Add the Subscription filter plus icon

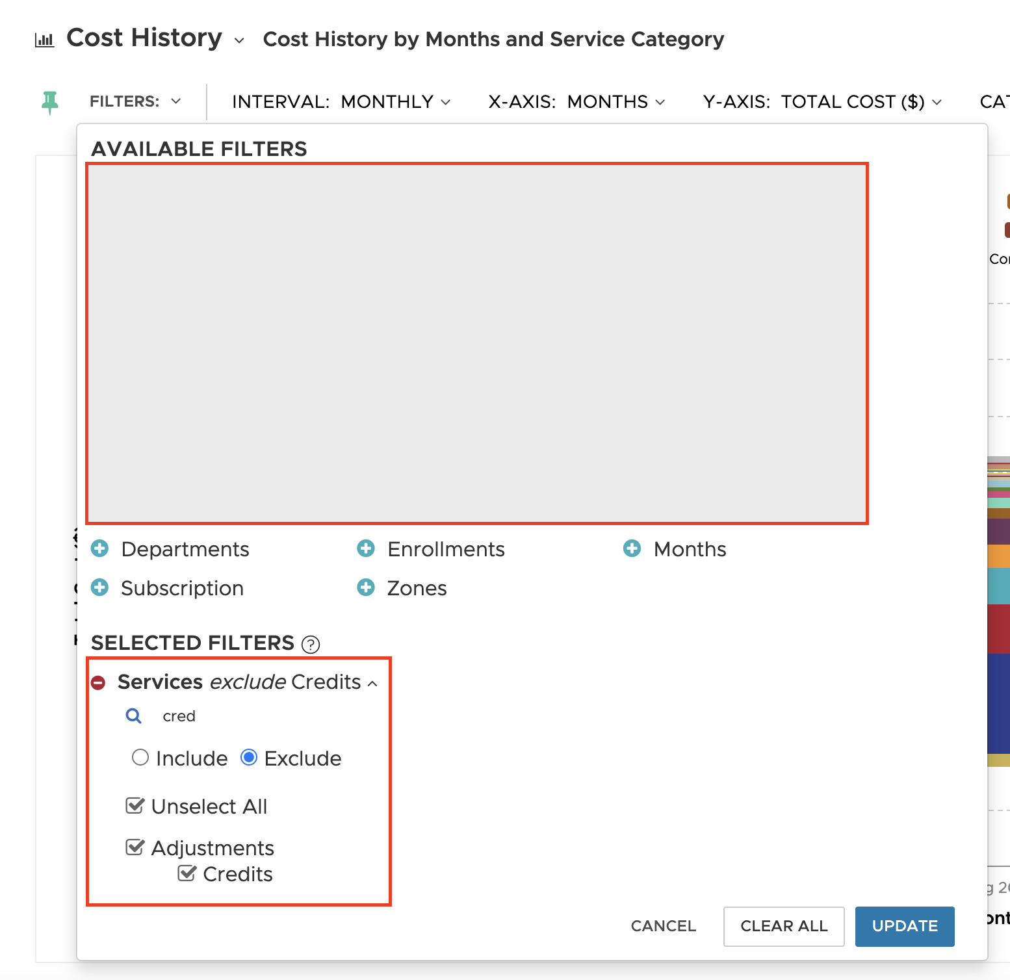coord(100,588)
